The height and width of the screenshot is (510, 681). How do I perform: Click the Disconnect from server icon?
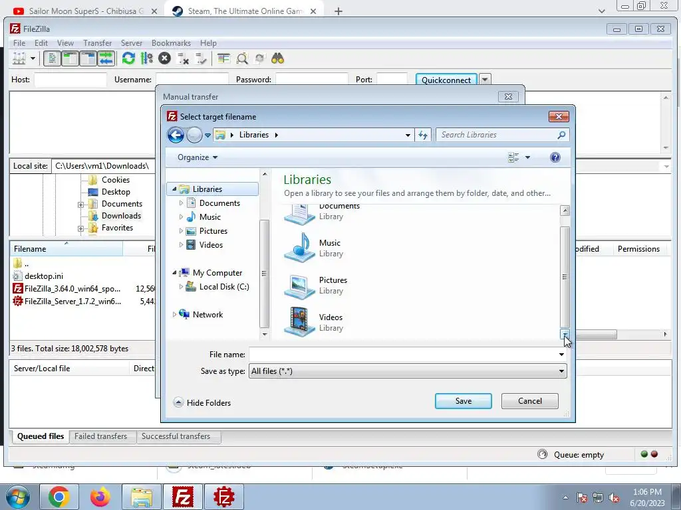(x=183, y=58)
